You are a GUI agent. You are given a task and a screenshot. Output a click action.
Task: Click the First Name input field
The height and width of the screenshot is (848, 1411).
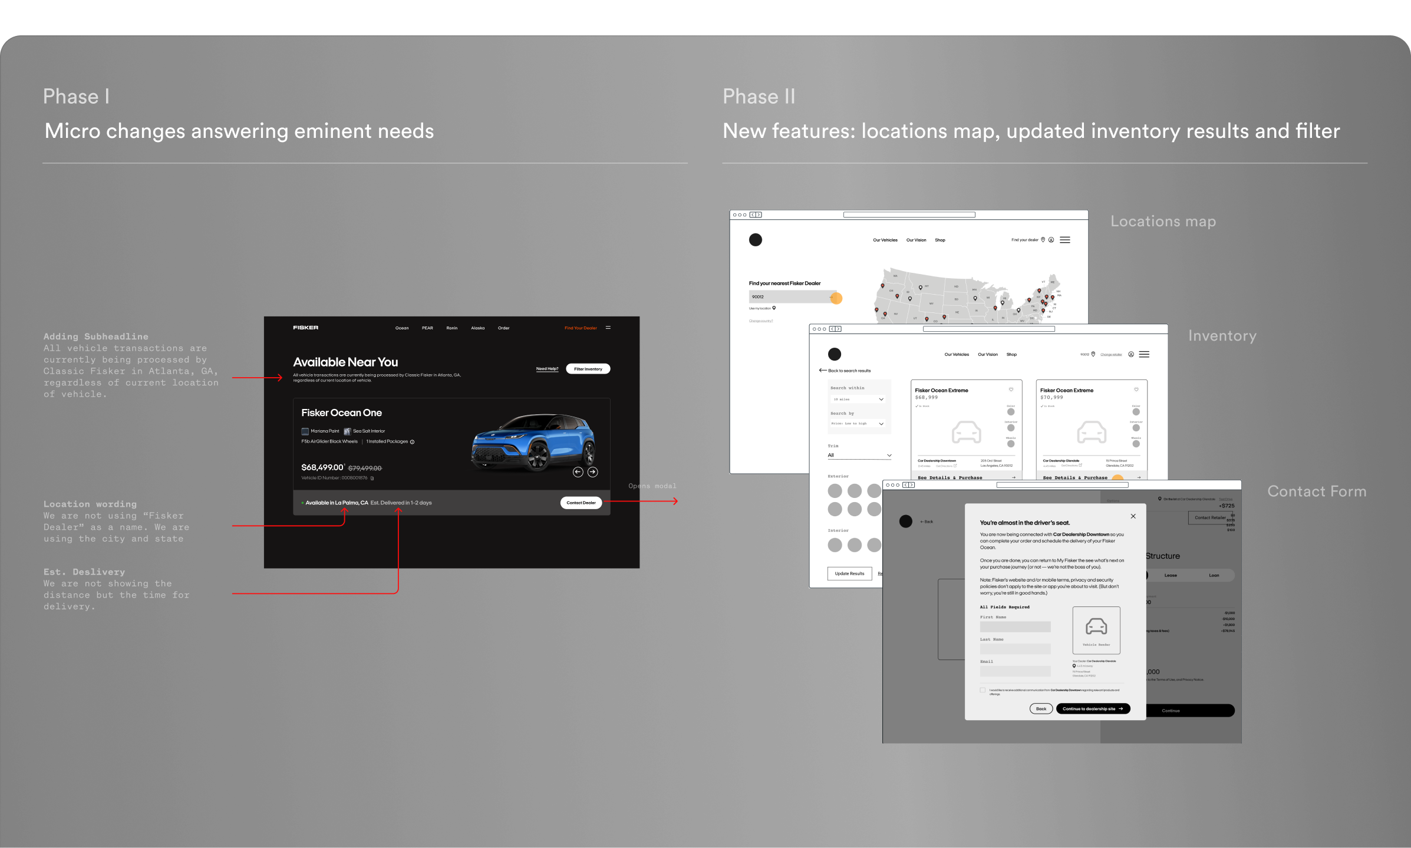click(x=1016, y=627)
